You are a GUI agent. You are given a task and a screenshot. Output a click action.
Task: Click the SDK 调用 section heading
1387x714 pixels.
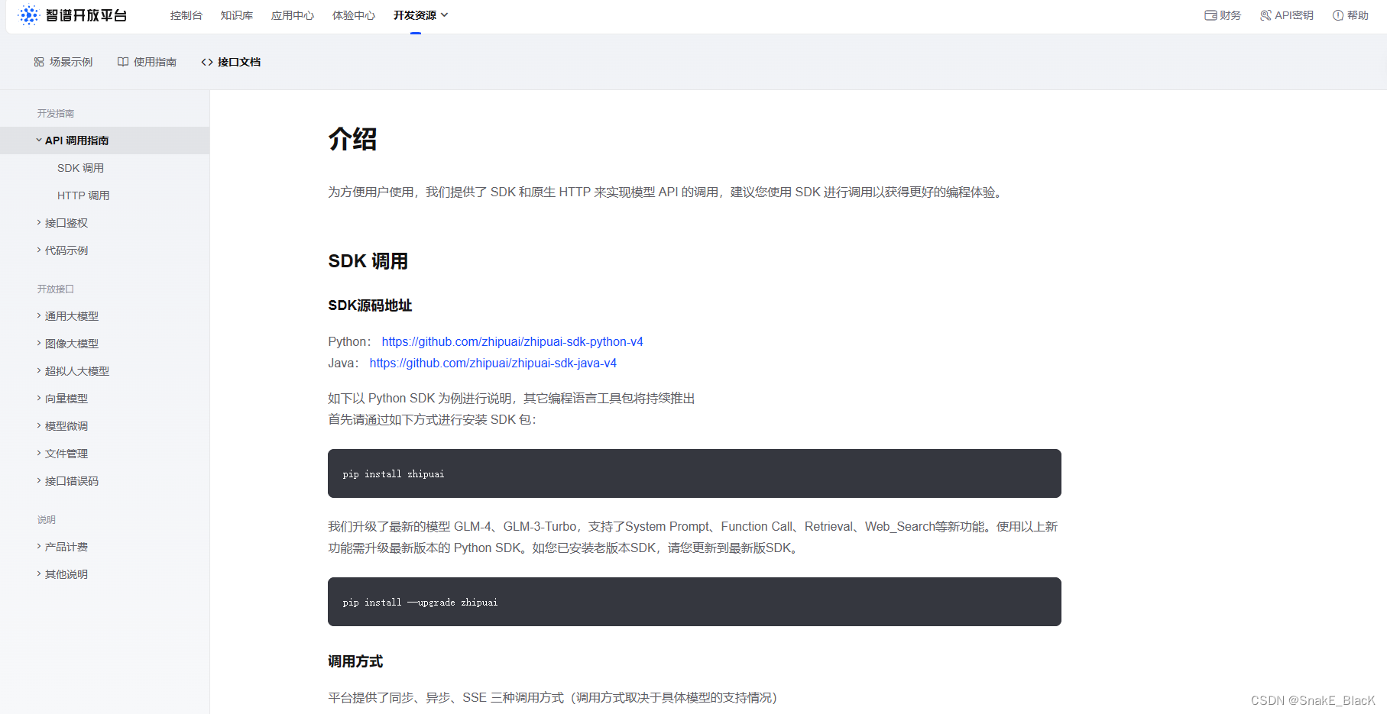click(368, 261)
